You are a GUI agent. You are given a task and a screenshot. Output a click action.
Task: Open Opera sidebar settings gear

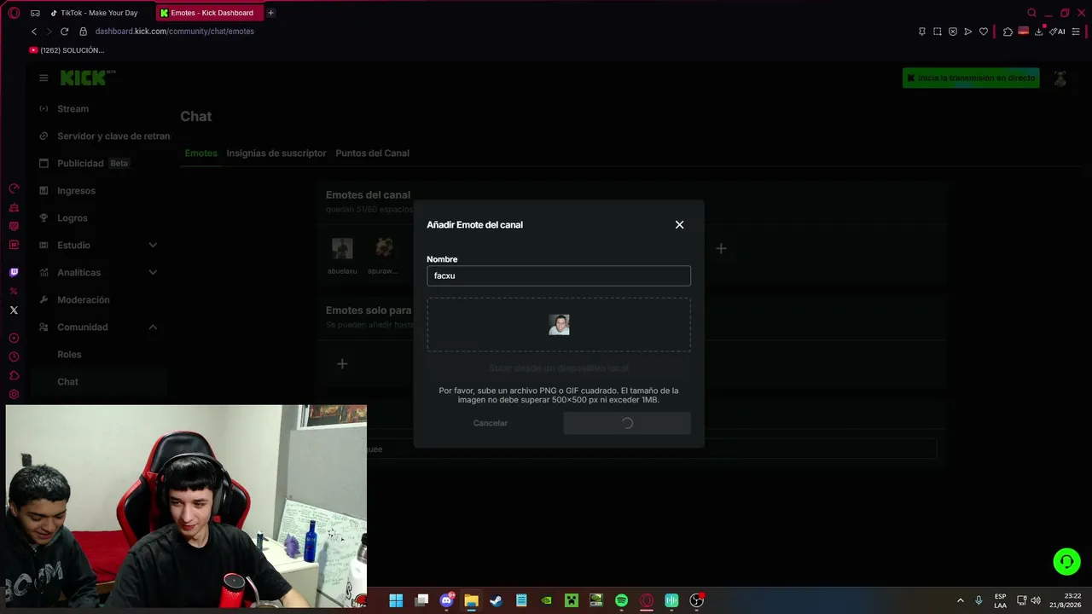coord(14,394)
